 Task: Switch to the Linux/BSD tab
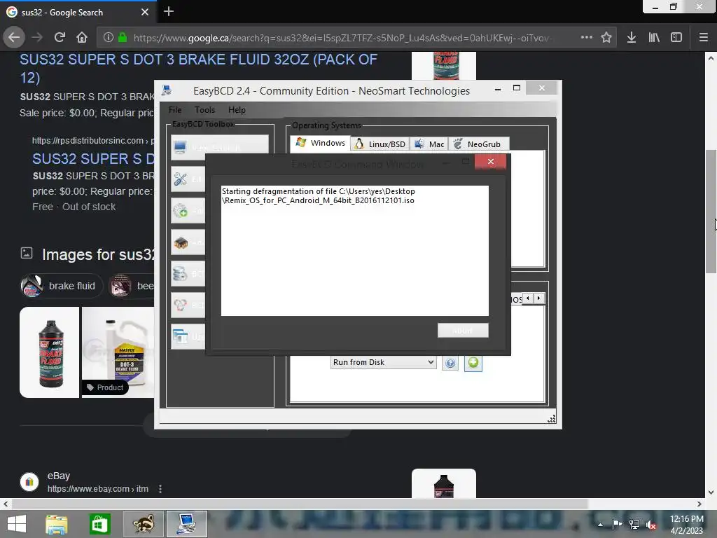380,144
